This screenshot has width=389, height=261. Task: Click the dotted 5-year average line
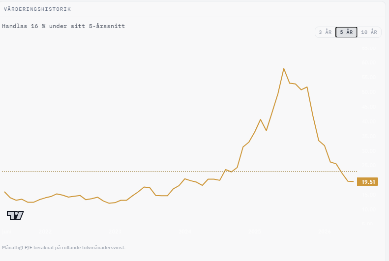click(180, 171)
